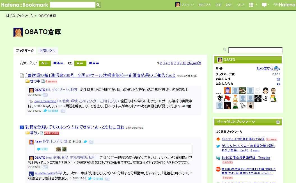Viewport: 296px width, 183px height.
Task: Set RT filter to 表示
Action: [80, 63]
